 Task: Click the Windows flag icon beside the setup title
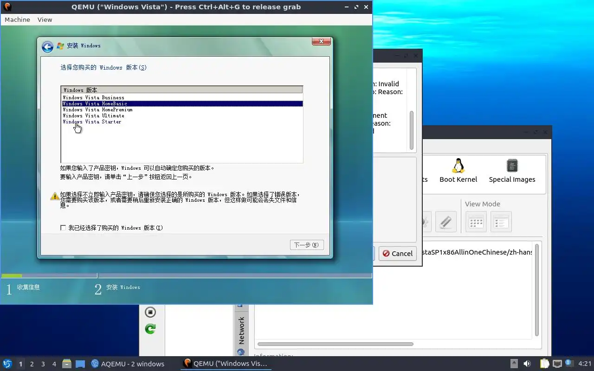(x=60, y=46)
